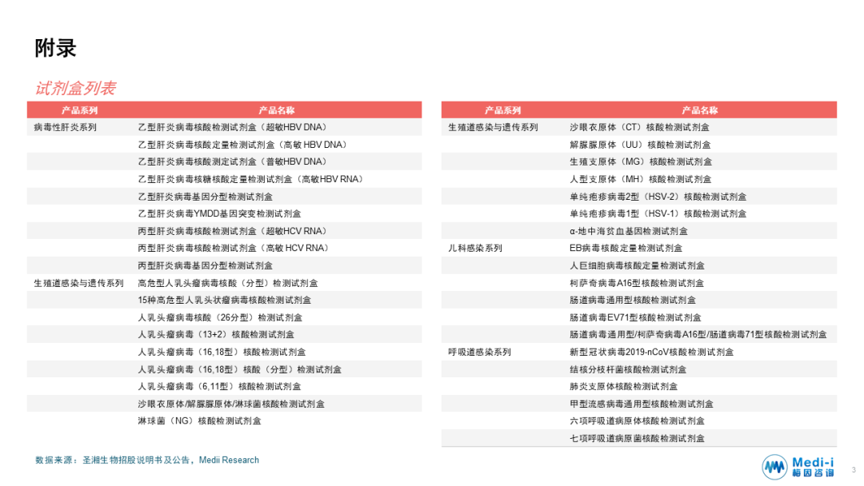Select the "EB病毒核酸定量检测试剂盒" entry
The image size is (864, 486).
[626, 249]
